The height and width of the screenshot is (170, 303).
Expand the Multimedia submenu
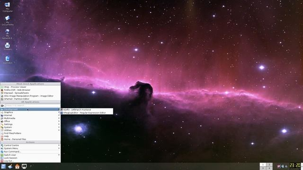click(x=30, y=118)
